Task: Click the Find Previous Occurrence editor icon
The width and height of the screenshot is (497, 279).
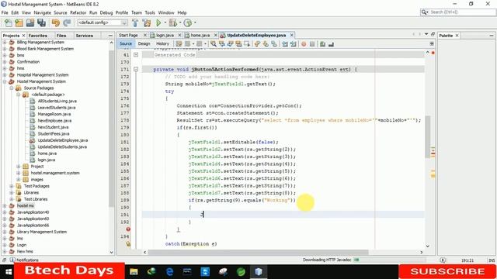Action: point(222,44)
